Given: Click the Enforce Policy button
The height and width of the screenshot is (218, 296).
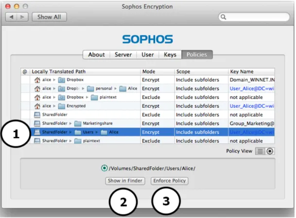Looking at the screenshot, I should pos(169,181).
